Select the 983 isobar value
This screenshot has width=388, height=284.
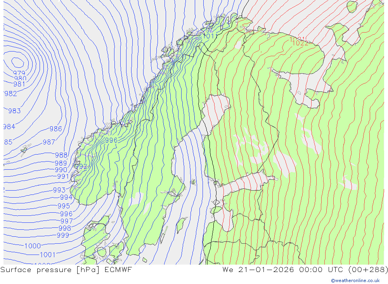[x=14, y=111]
